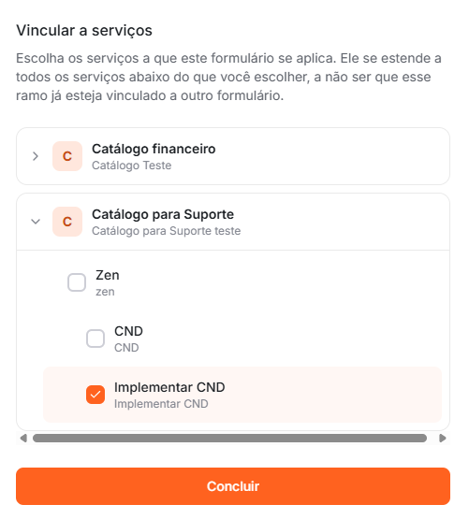Select the Catálogo para Suporte title

163,214
